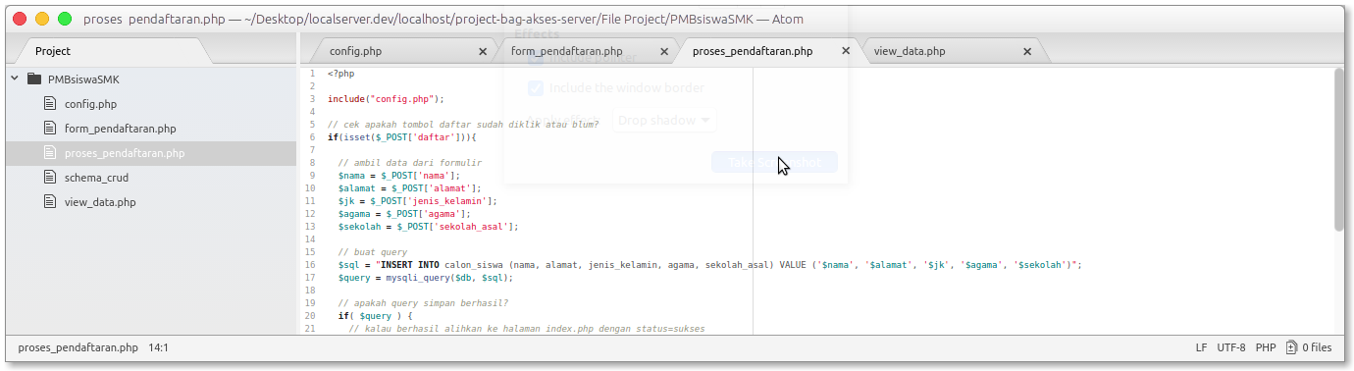Click the editor's vertical scrollbar thumb
Image resolution: width=1354 pixels, height=371 pixels.
(x=1339, y=149)
